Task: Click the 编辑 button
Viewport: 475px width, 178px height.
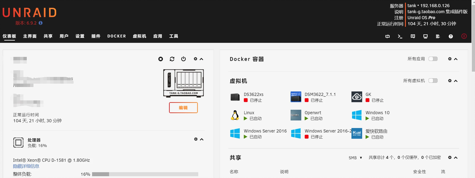Action: point(183,108)
